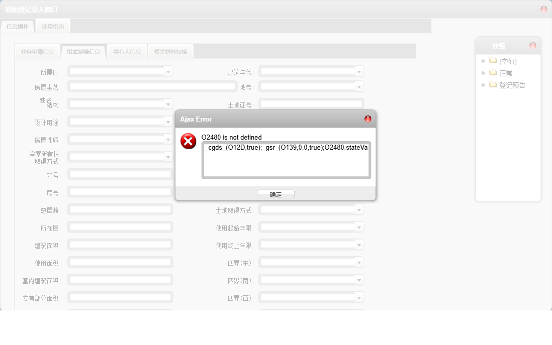The height and width of the screenshot is (345, 552).
Task: Click the red error X icon
Action: point(188,141)
